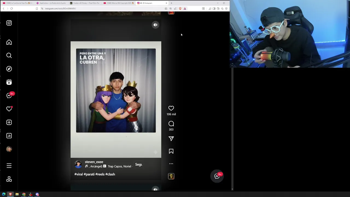Toggle the browser sidebar panel
The height and width of the screenshot is (197, 350).
click(214, 8)
